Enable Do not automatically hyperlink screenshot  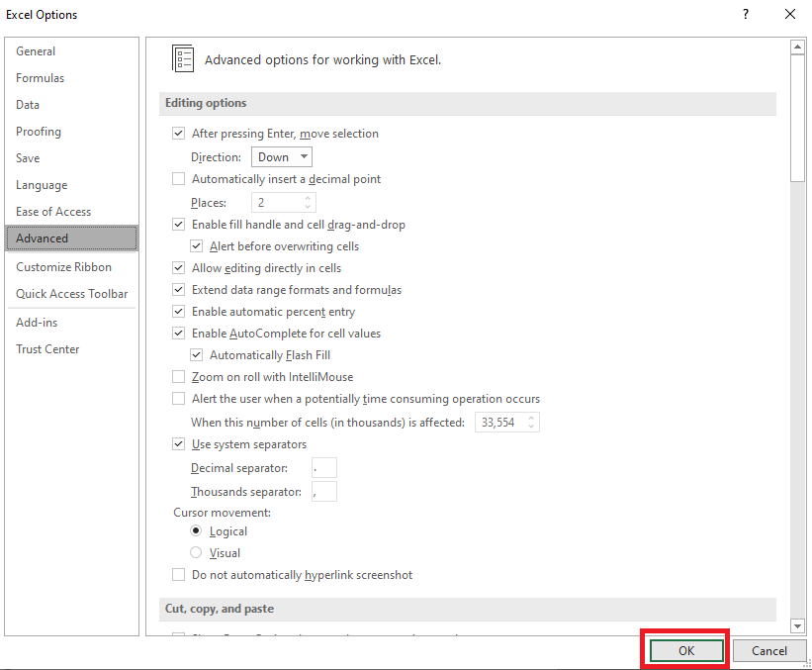pos(179,575)
